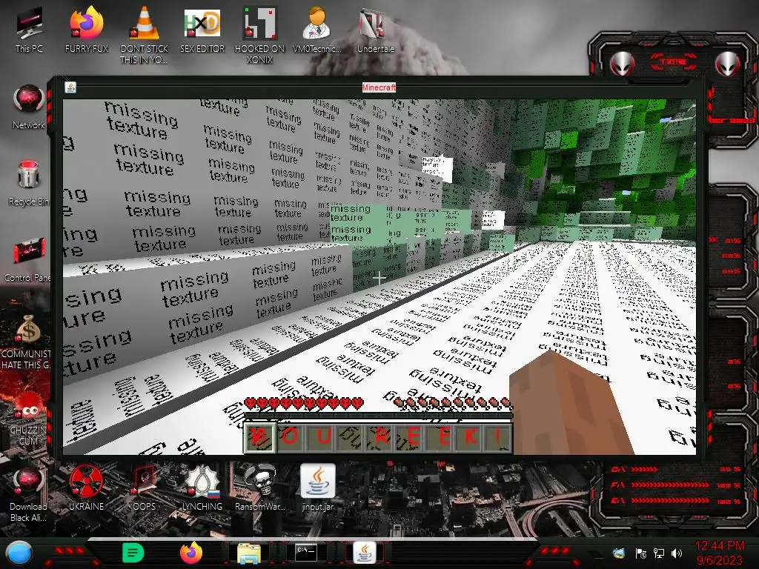The image size is (759, 569).
Task: Open the jinput.jar Java file
Action: click(x=317, y=488)
